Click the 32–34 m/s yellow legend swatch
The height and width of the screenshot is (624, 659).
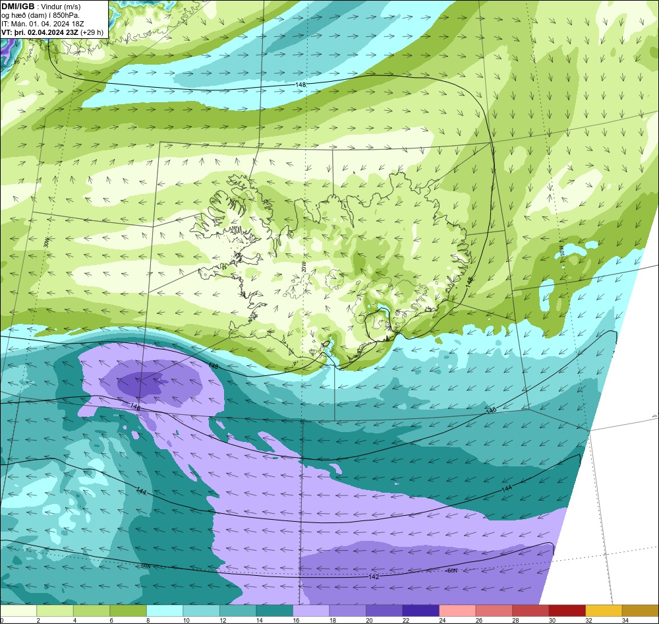coord(604,611)
